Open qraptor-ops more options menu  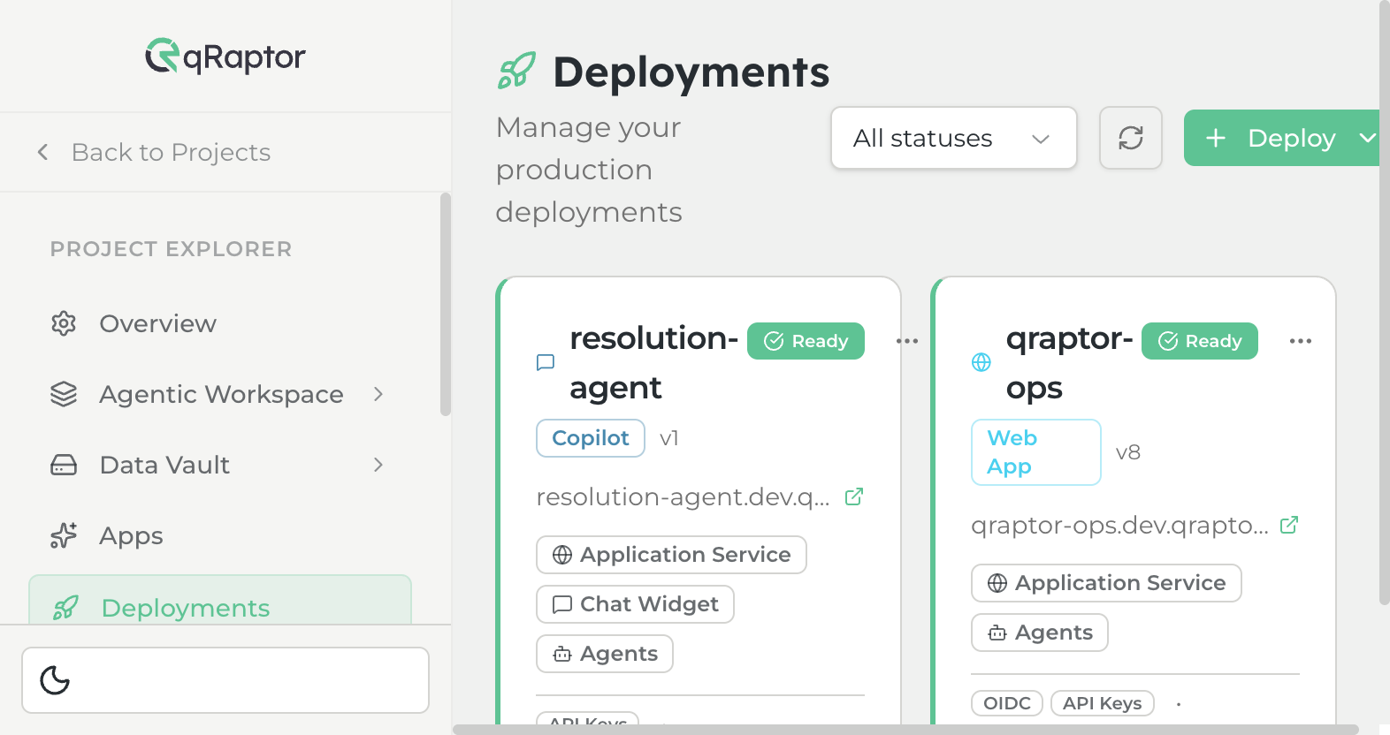click(1301, 341)
